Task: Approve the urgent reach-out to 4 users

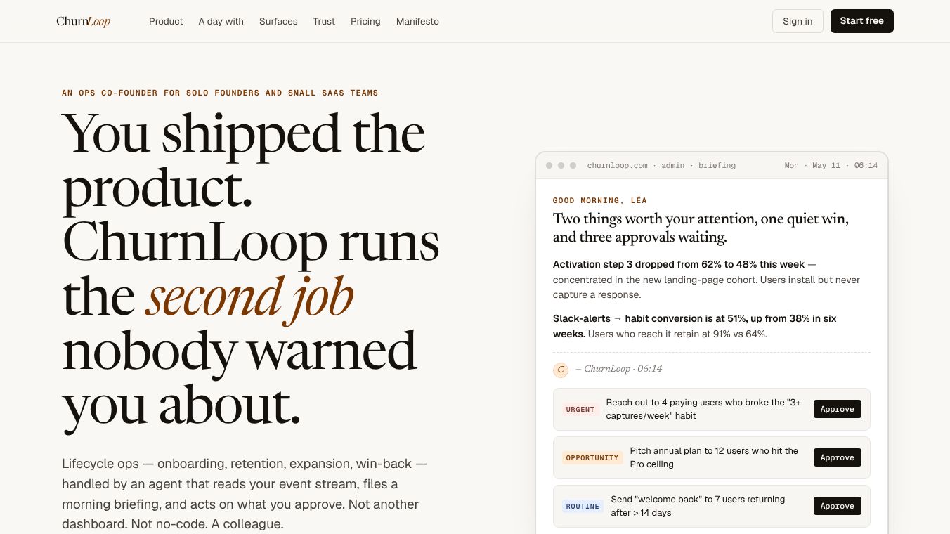Action: 838,410
